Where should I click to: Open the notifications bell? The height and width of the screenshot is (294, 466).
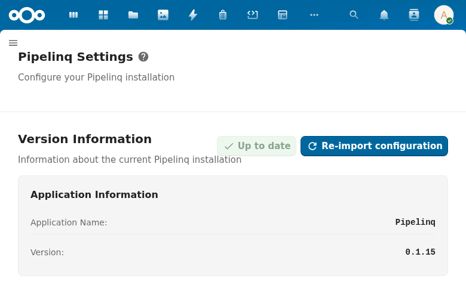[384, 15]
